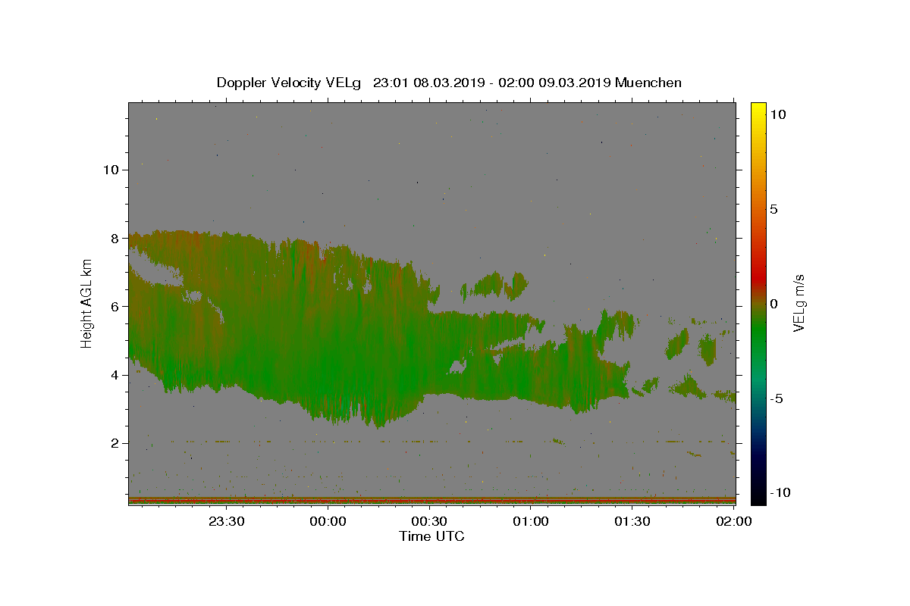The height and width of the screenshot is (606, 910).
Task: Click the height tick label 10
Action: (x=110, y=169)
